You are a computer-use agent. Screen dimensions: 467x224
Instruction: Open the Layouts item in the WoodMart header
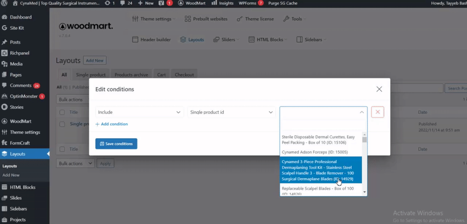pyautogui.click(x=192, y=40)
